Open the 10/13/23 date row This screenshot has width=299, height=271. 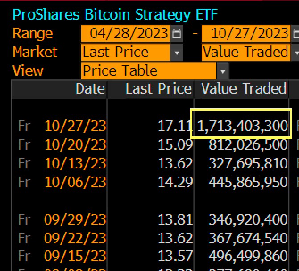75,163
